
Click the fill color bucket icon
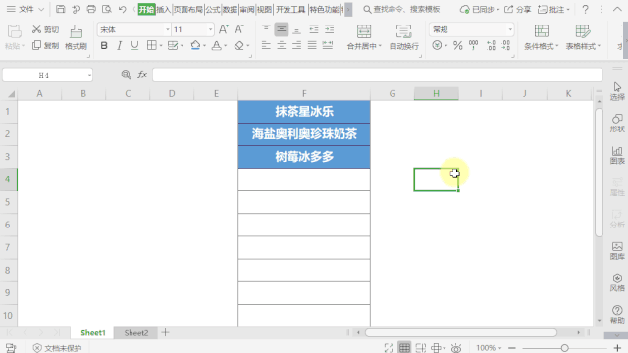(195, 46)
